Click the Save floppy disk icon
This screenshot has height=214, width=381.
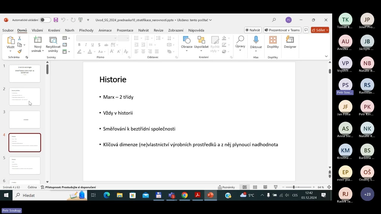coord(56,20)
